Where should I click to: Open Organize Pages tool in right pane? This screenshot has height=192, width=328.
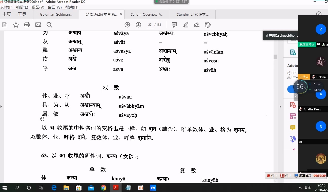click(293, 116)
